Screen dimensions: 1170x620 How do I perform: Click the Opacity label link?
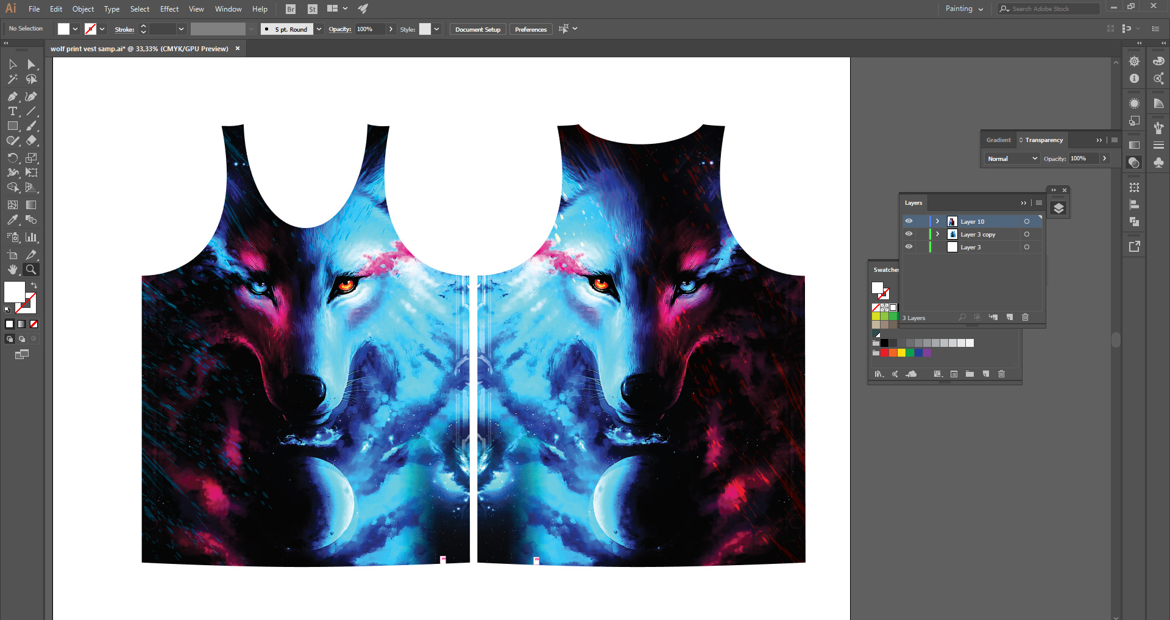[339, 29]
